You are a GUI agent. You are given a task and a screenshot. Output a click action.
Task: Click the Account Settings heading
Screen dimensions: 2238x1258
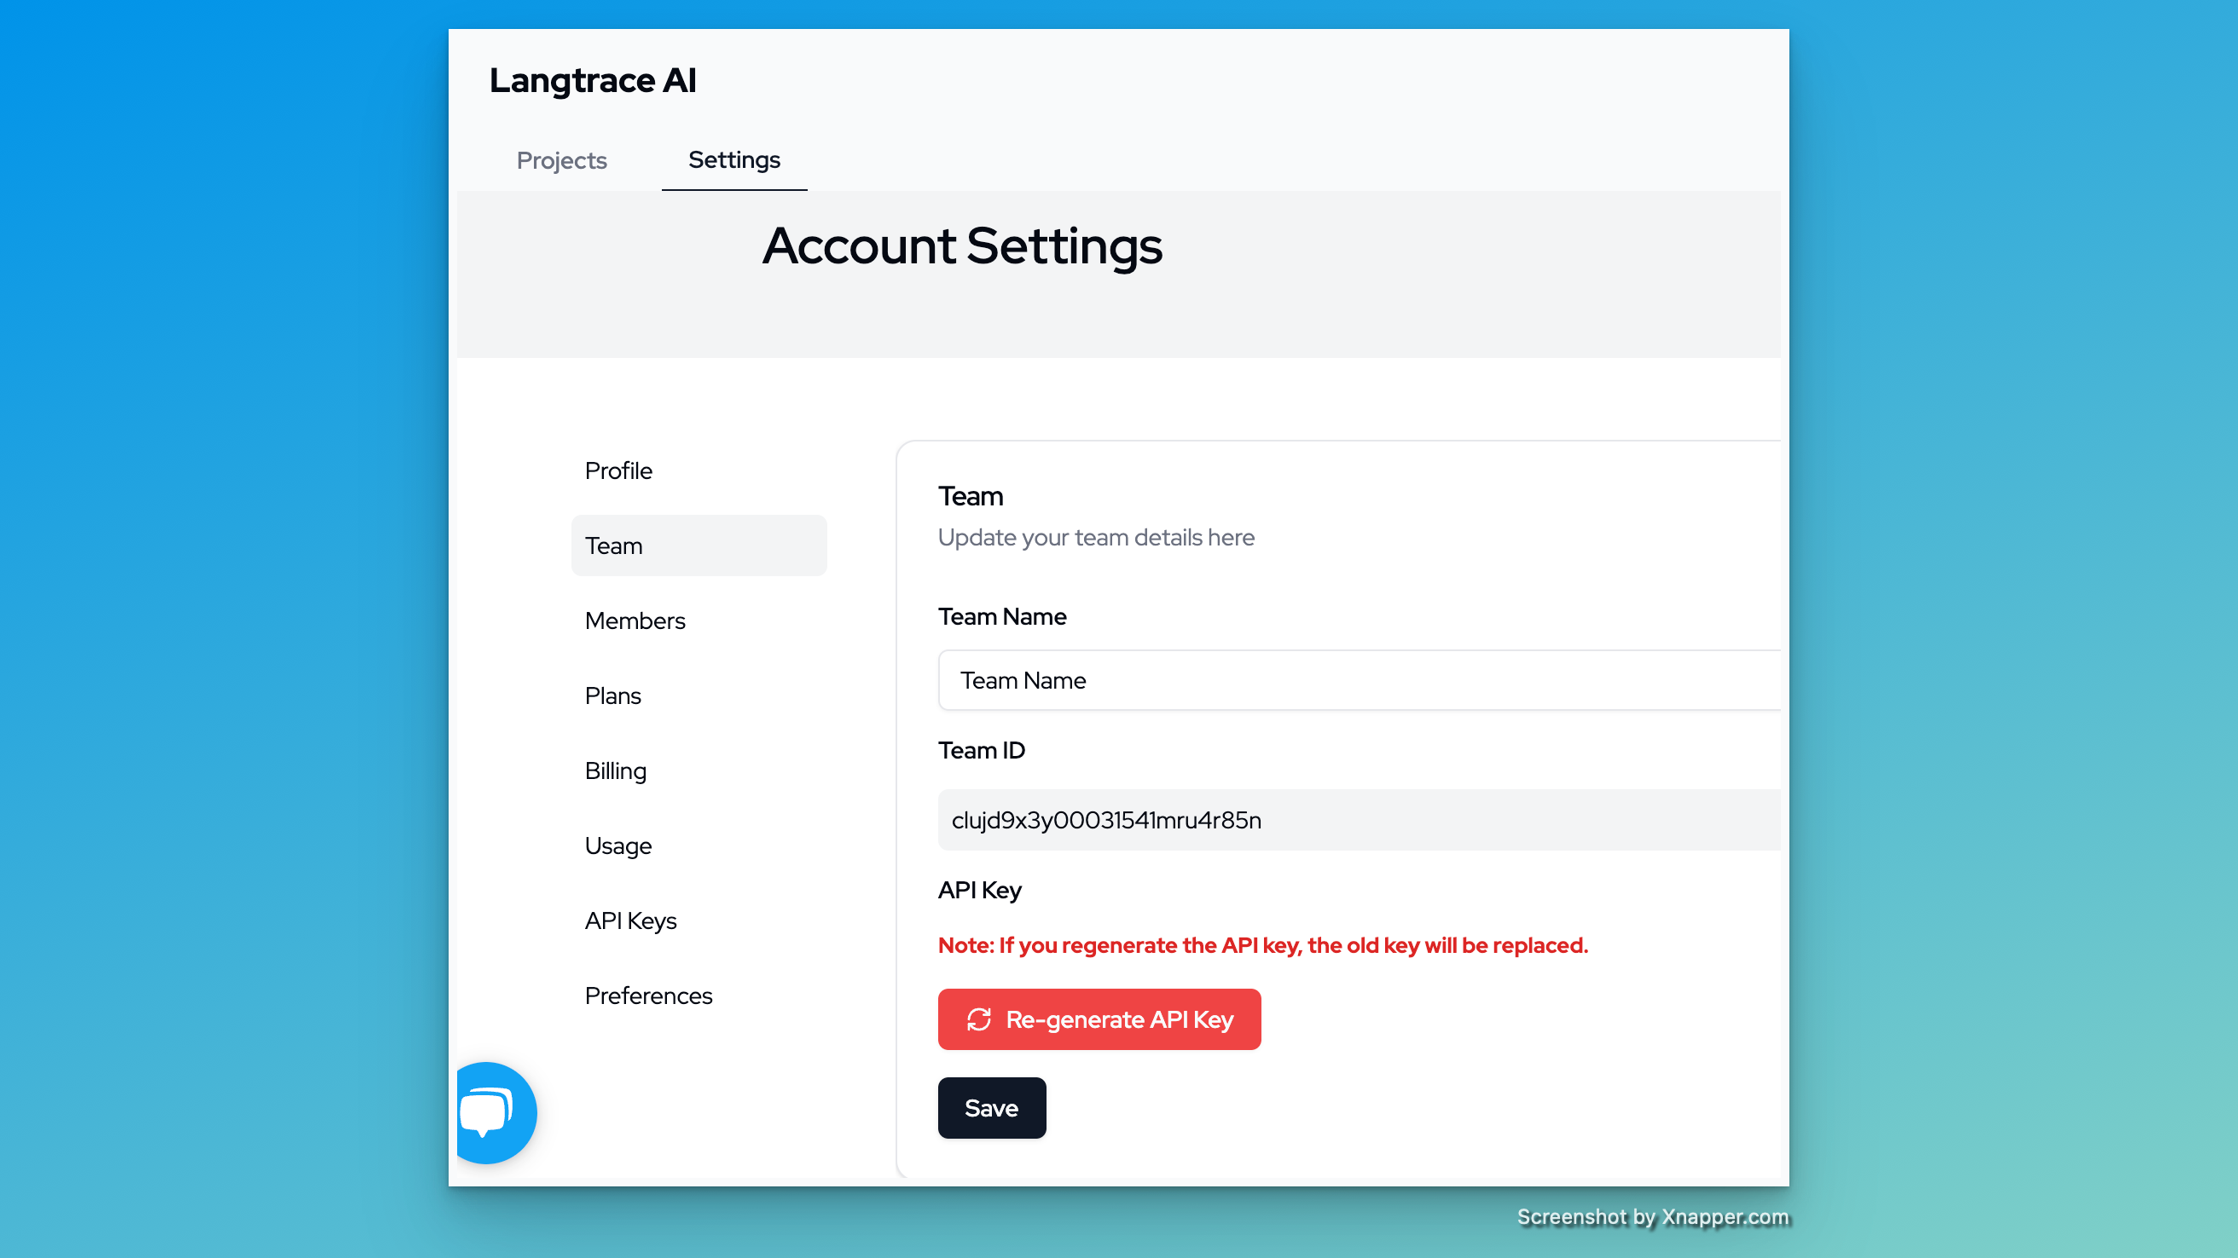click(x=962, y=245)
